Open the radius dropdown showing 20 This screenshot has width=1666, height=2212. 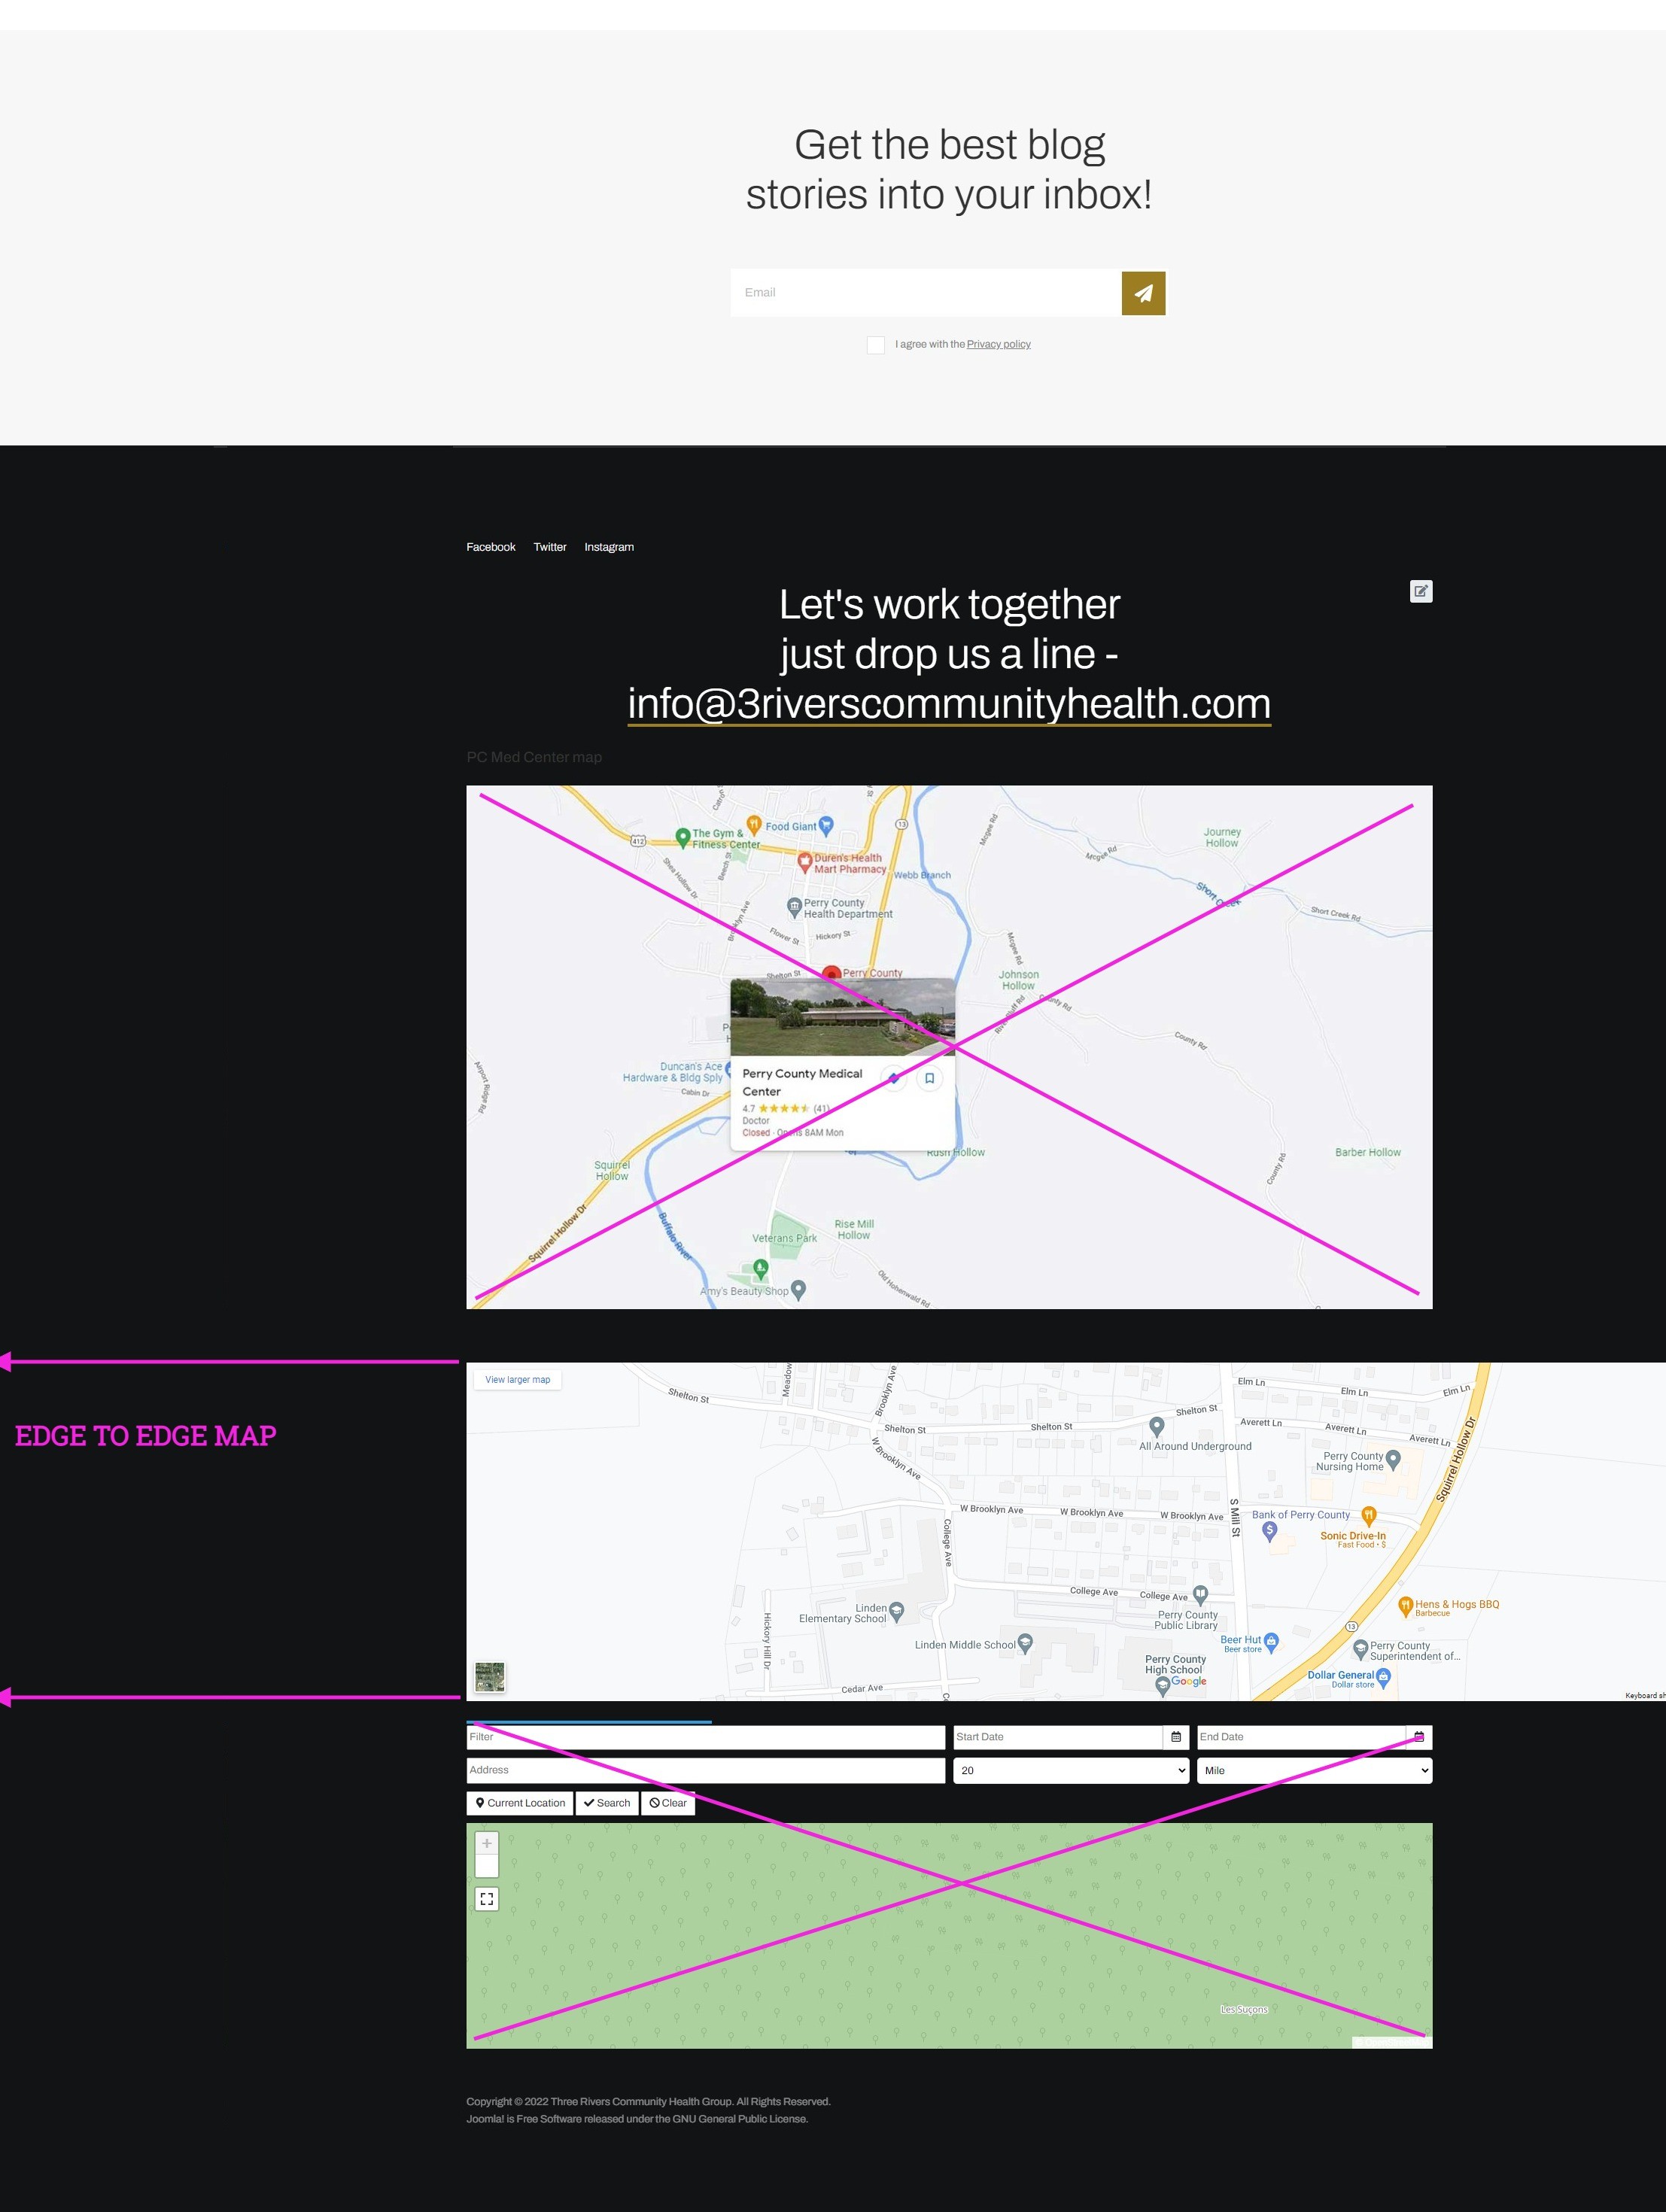tap(1070, 1770)
